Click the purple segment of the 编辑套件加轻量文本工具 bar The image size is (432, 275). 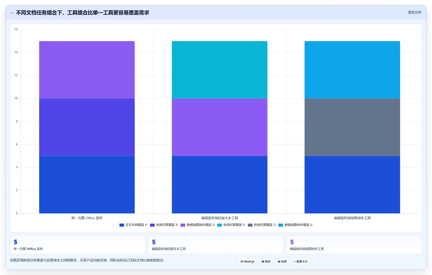pyautogui.click(x=219, y=127)
